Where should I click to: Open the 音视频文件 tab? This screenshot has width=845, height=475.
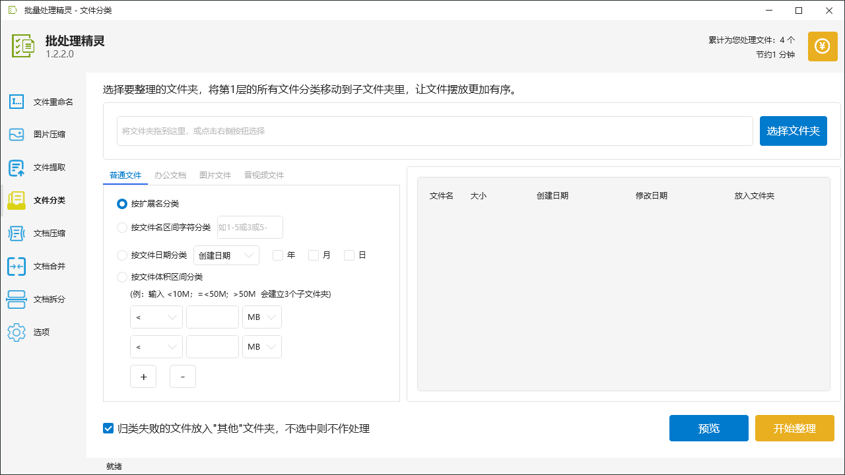(263, 175)
